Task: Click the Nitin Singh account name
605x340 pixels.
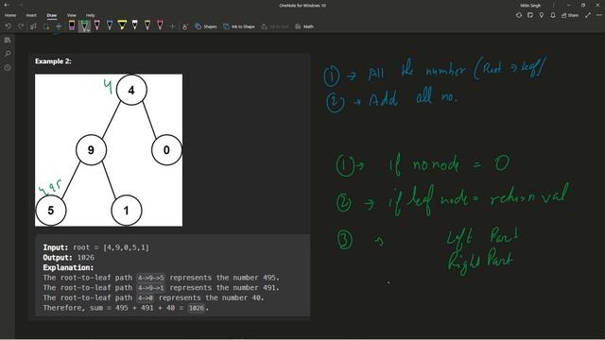Action: tap(530, 6)
